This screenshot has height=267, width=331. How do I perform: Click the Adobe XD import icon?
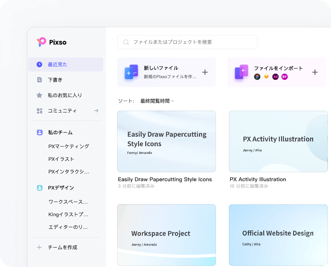(x=275, y=77)
